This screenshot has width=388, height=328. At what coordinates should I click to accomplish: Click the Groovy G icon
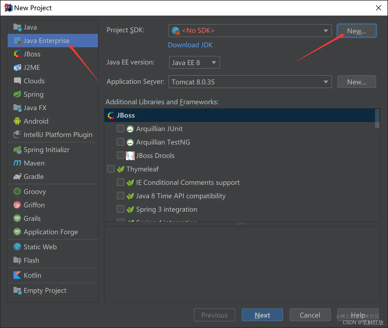point(17,191)
